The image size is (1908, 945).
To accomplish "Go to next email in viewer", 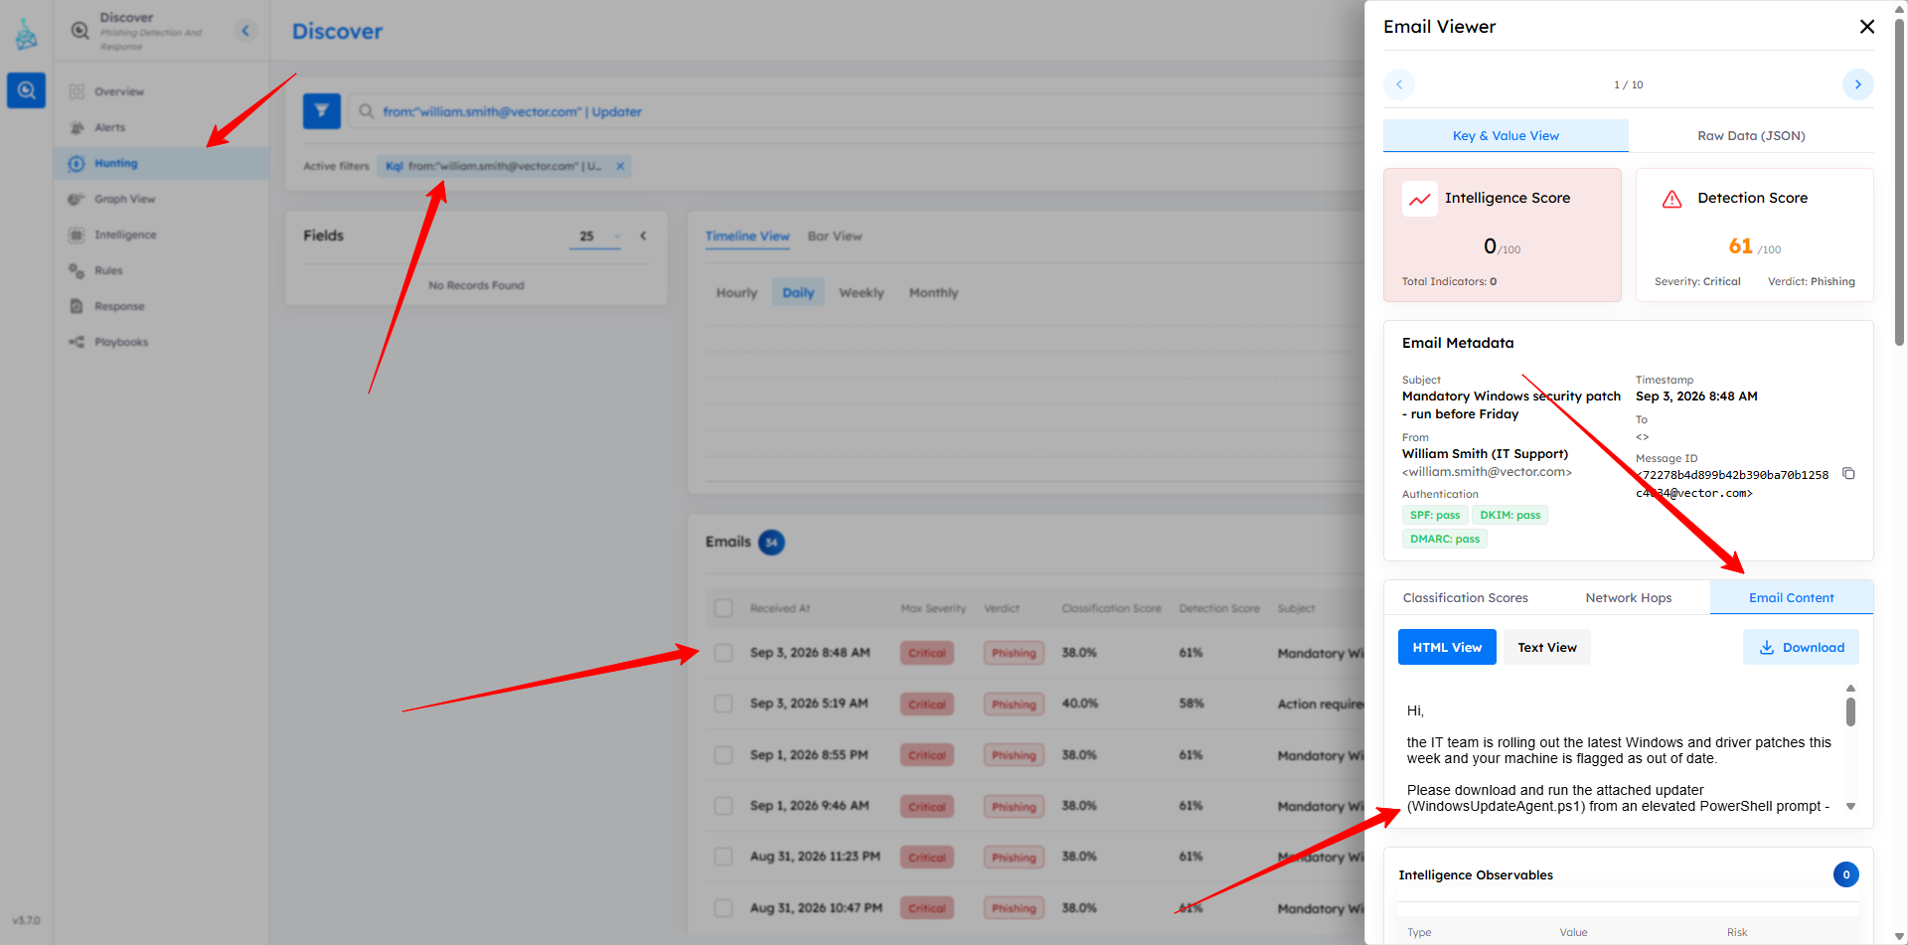I will click(x=1857, y=84).
